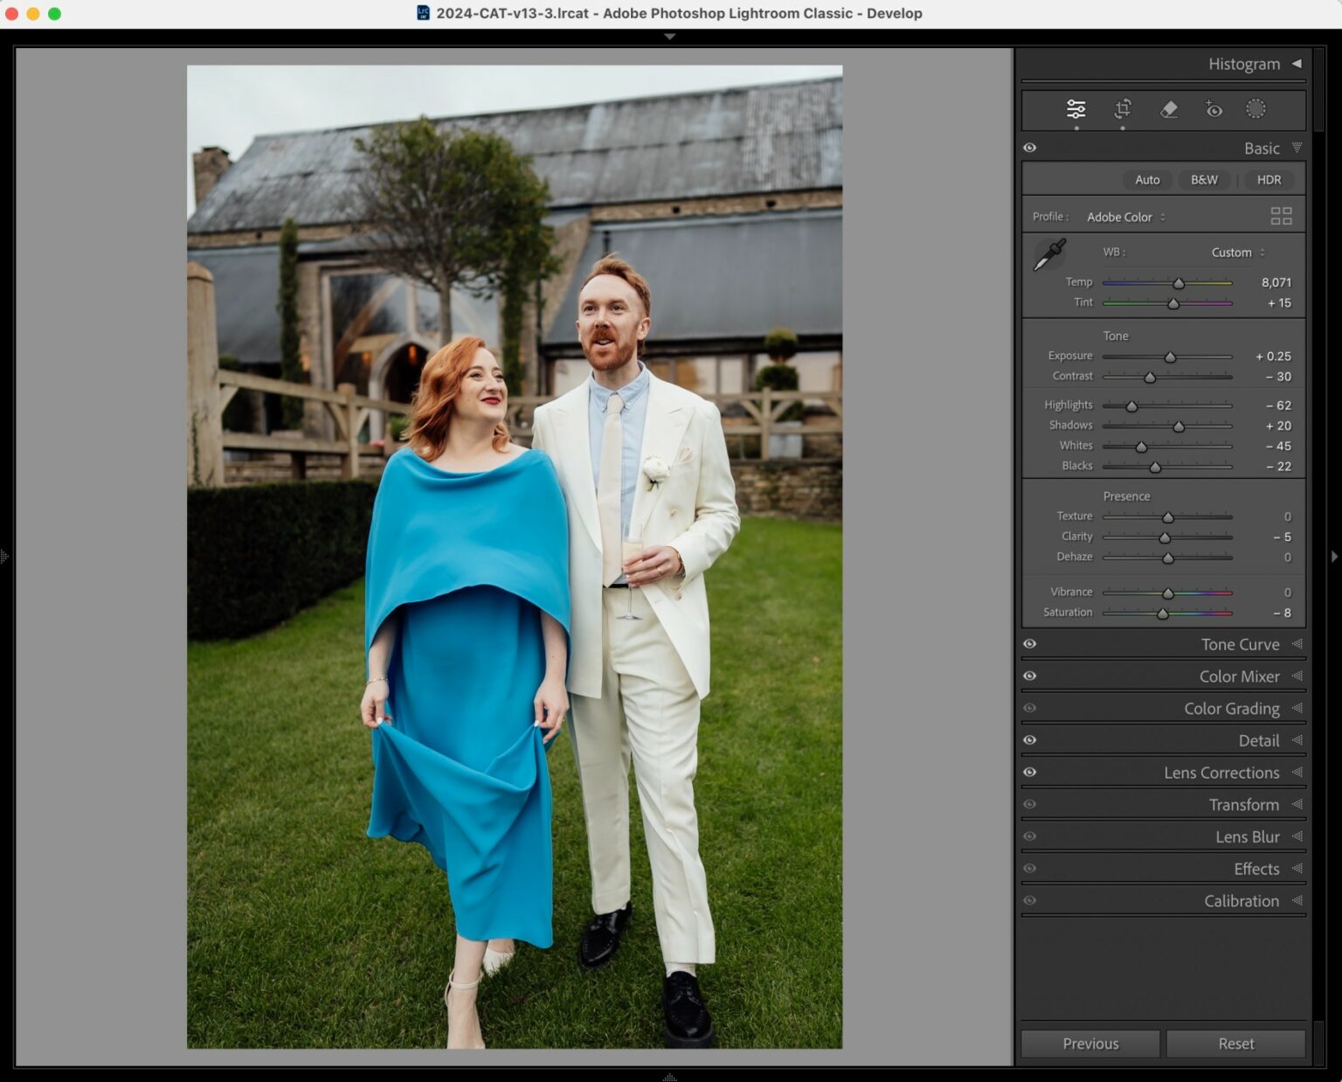This screenshot has width=1342, height=1082.
Task: Enable HDR mode
Action: coord(1269,179)
